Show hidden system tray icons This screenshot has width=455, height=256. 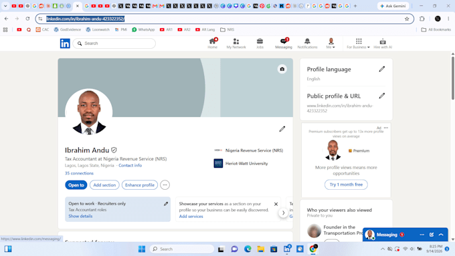tap(383, 249)
